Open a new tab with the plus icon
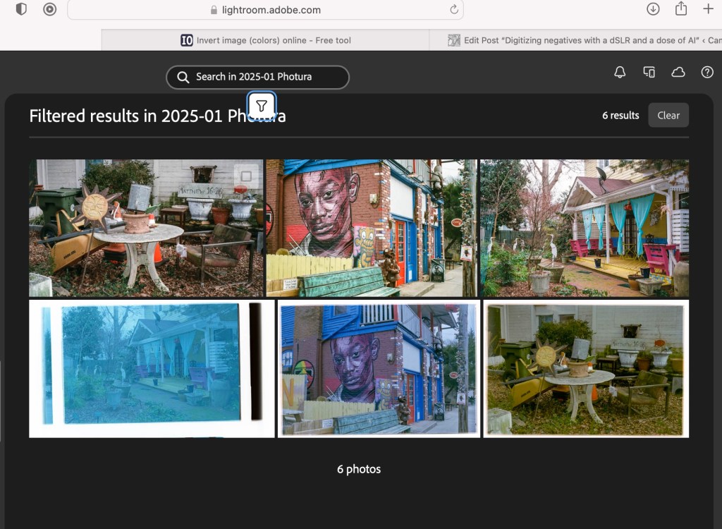The height and width of the screenshot is (529, 722). (x=708, y=9)
